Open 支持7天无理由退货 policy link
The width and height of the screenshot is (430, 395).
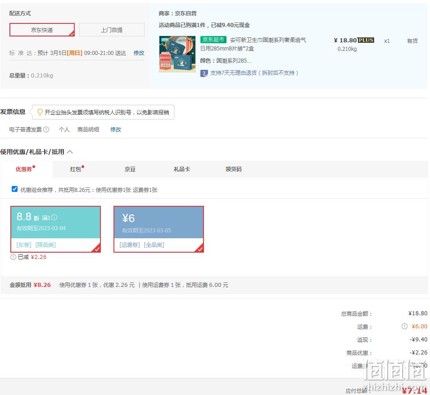point(254,73)
